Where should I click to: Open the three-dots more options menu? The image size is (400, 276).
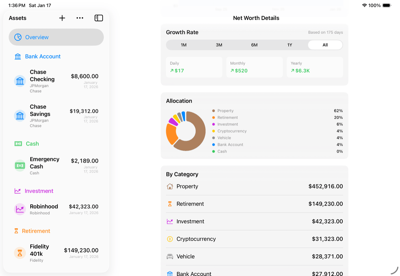80,18
